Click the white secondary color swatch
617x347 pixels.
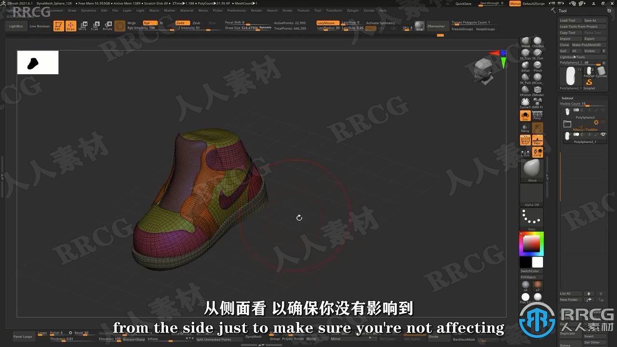[537, 262]
